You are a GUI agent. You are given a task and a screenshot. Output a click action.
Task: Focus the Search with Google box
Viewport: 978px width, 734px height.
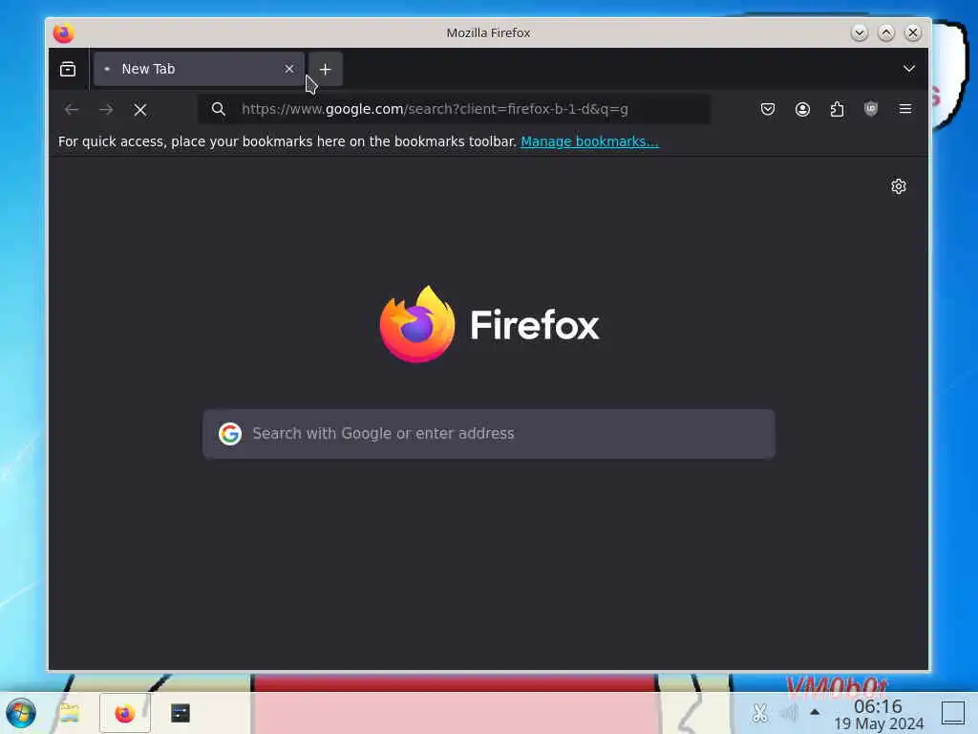[x=489, y=434]
